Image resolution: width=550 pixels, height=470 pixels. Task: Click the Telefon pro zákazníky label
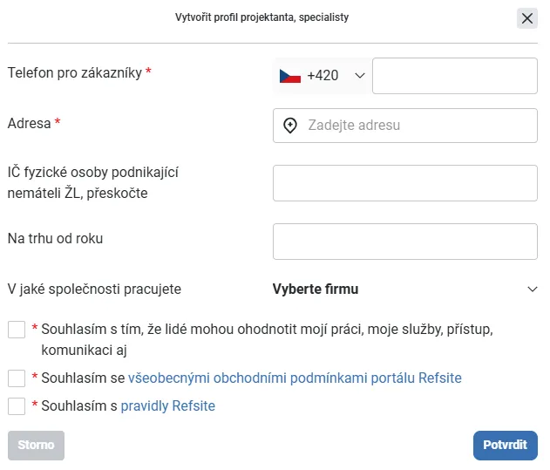pos(75,72)
